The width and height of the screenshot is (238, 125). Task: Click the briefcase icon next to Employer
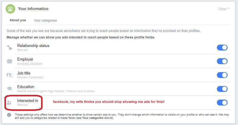point(10,61)
